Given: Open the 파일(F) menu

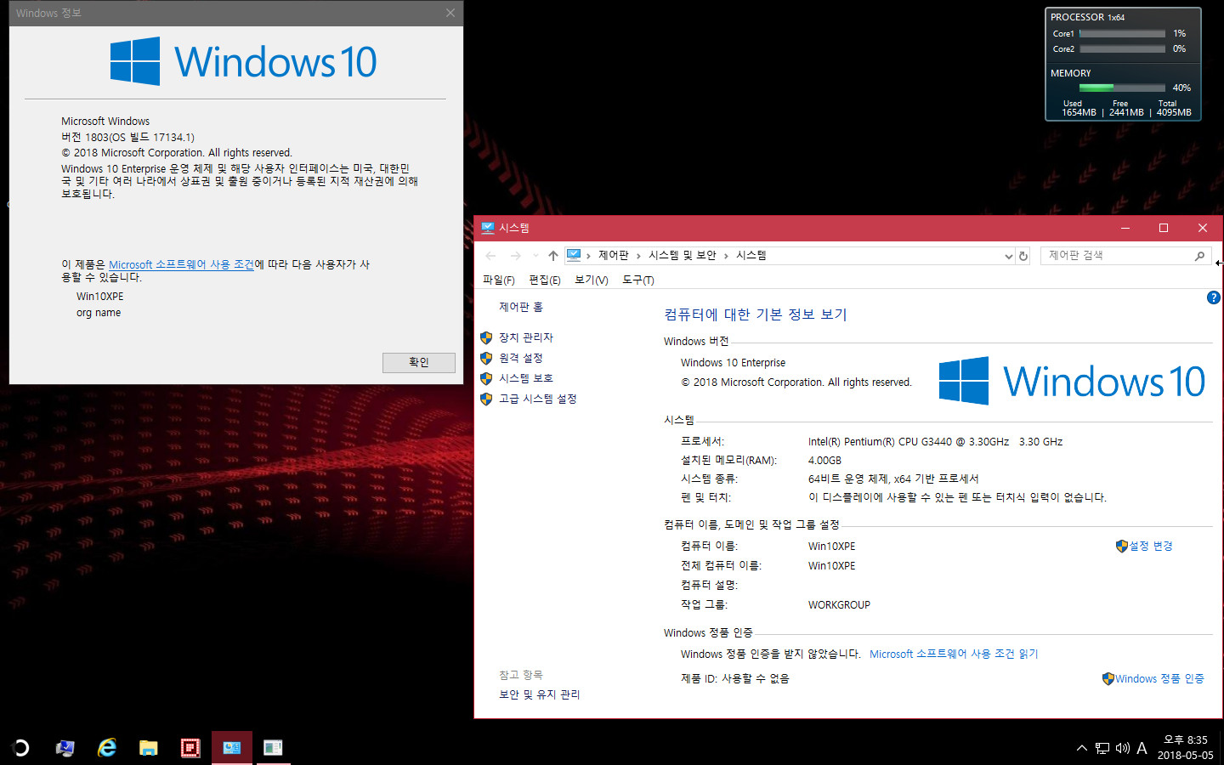Looking at the screenshot, I should [499, 280].
